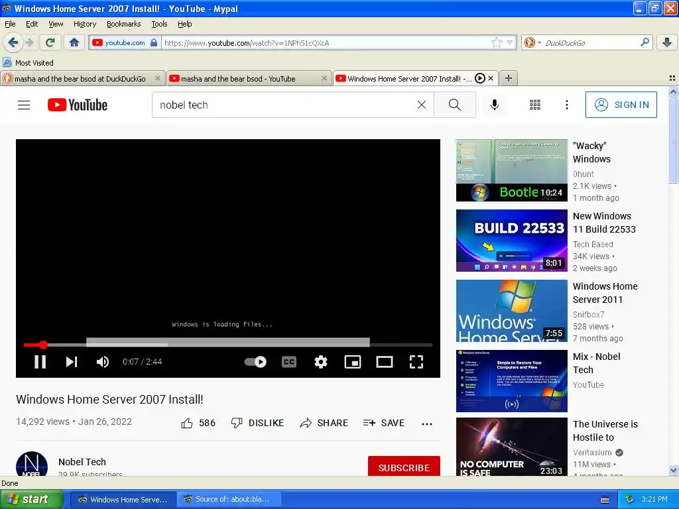Viewport: 679px width, 509px height.
Task: Open more actions ellipsis below the video
Action: coord(427,424)
